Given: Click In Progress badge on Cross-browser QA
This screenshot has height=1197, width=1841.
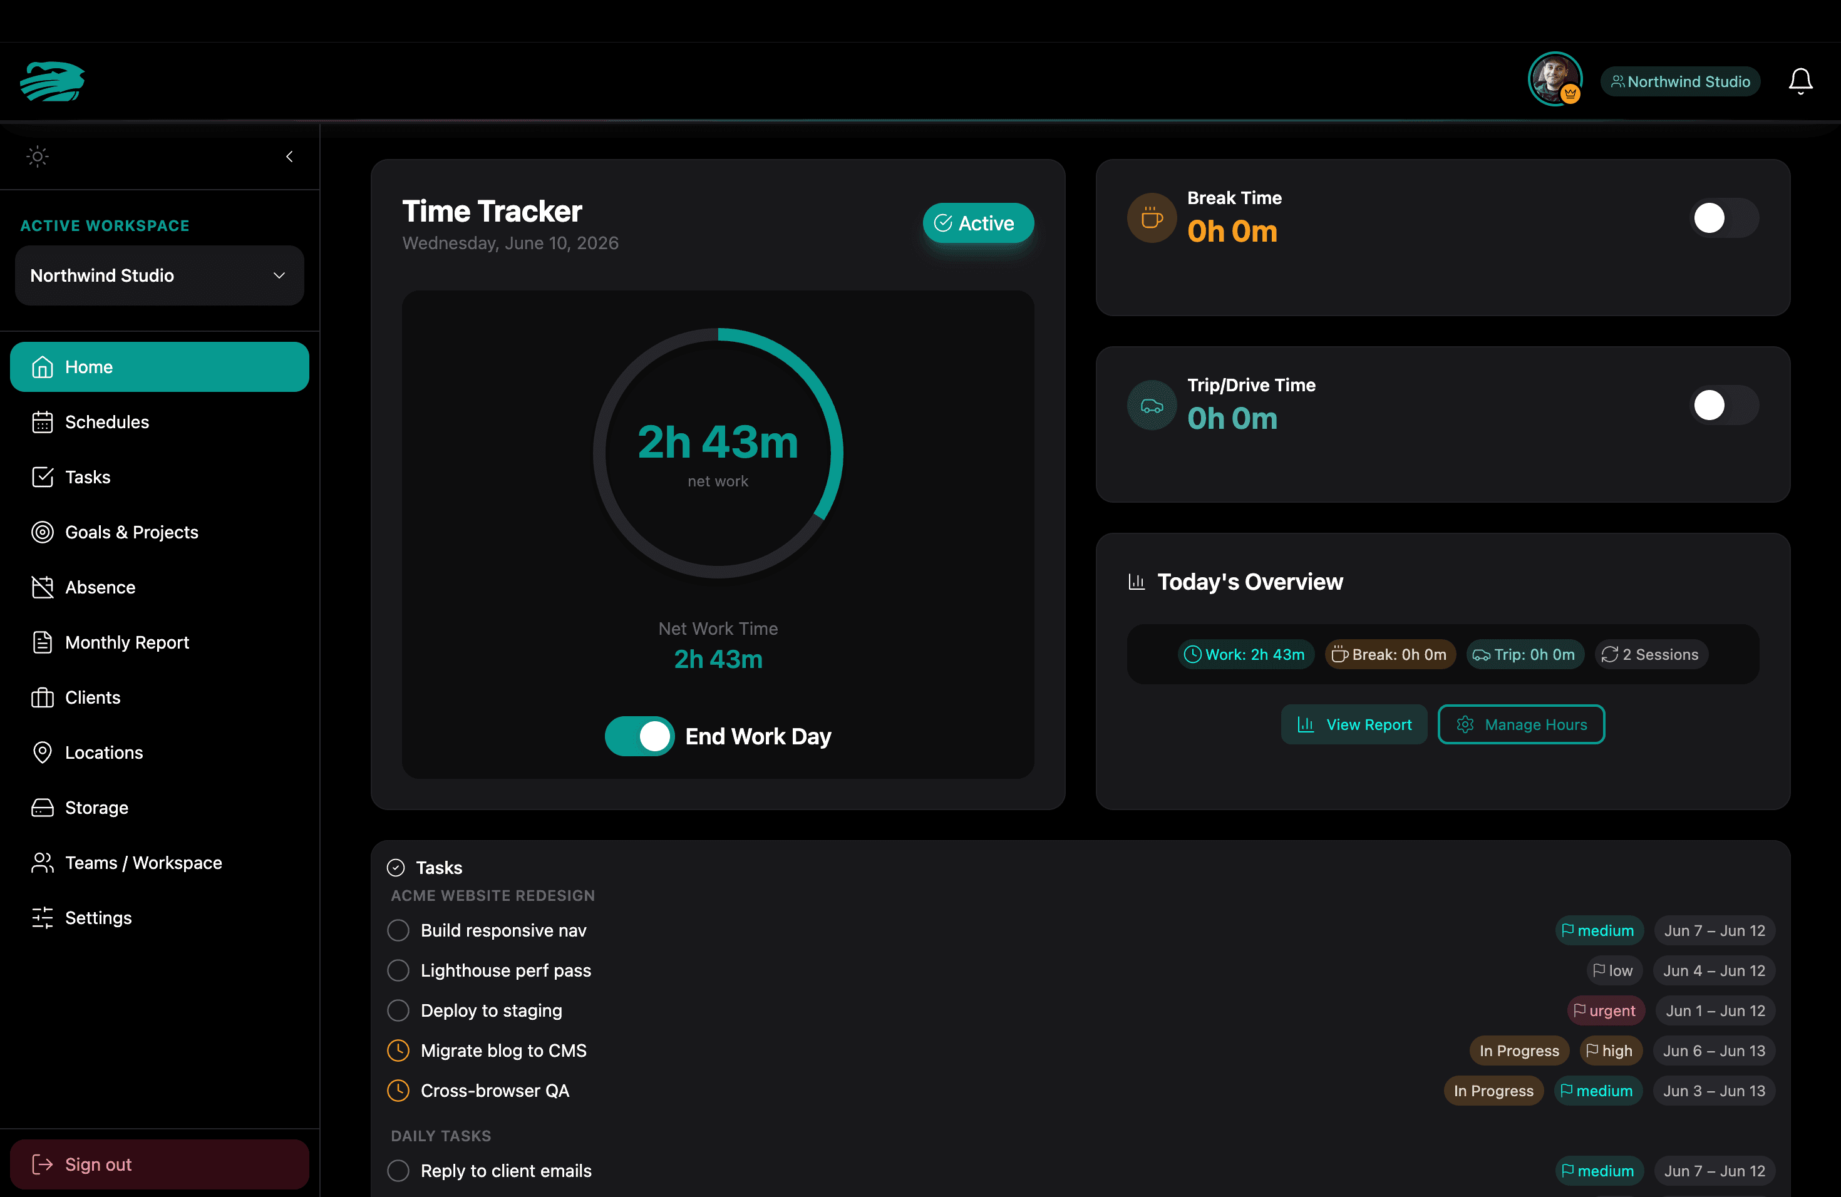Looking at the screenshot, I should coord(1493,1091).
